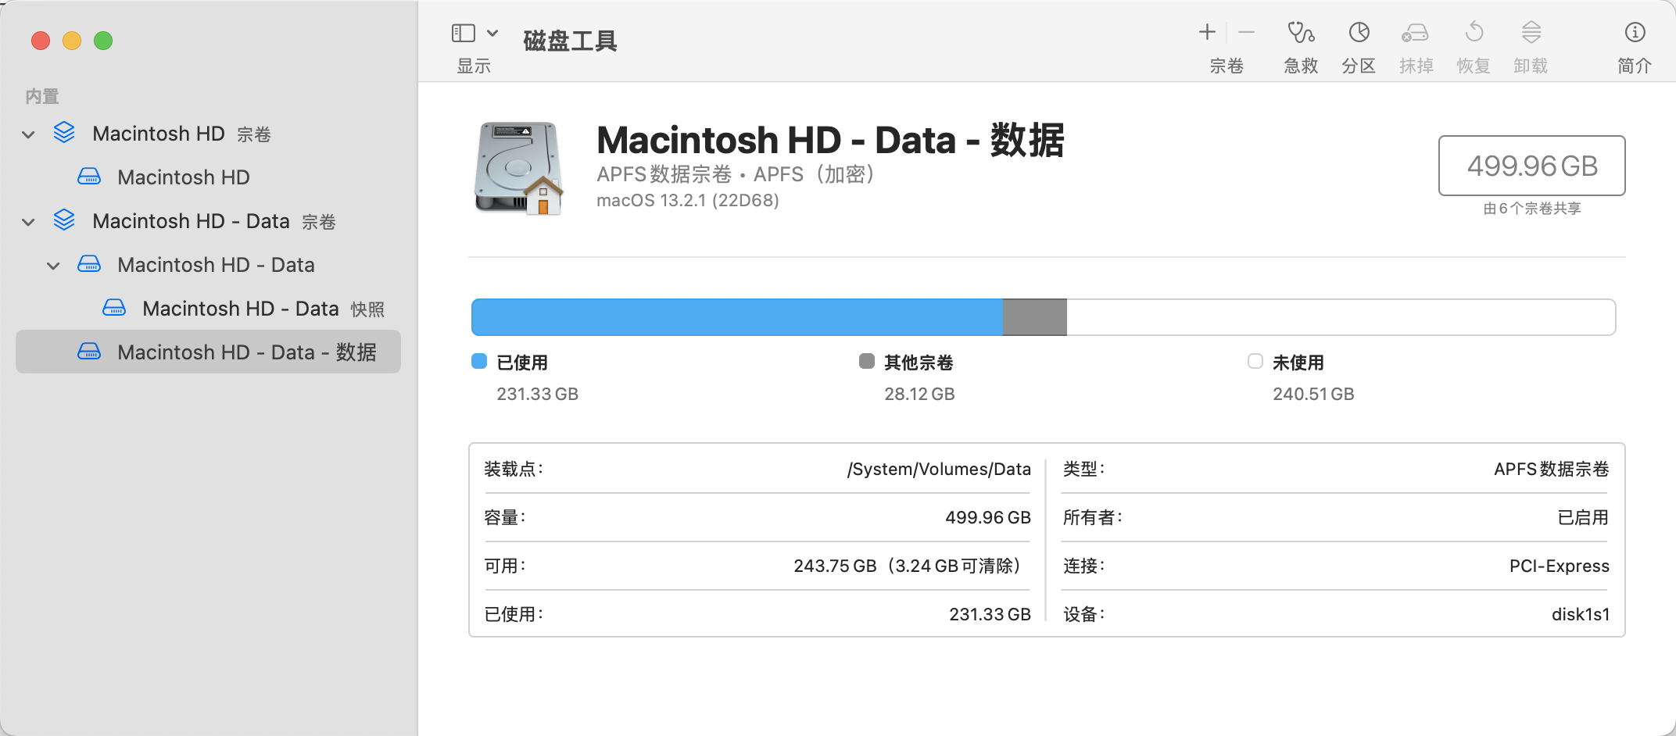Select Macintosh HD - Data - 数据 in sidebar
This screenshot has height=736, width=1676.
tap(246, 352)
